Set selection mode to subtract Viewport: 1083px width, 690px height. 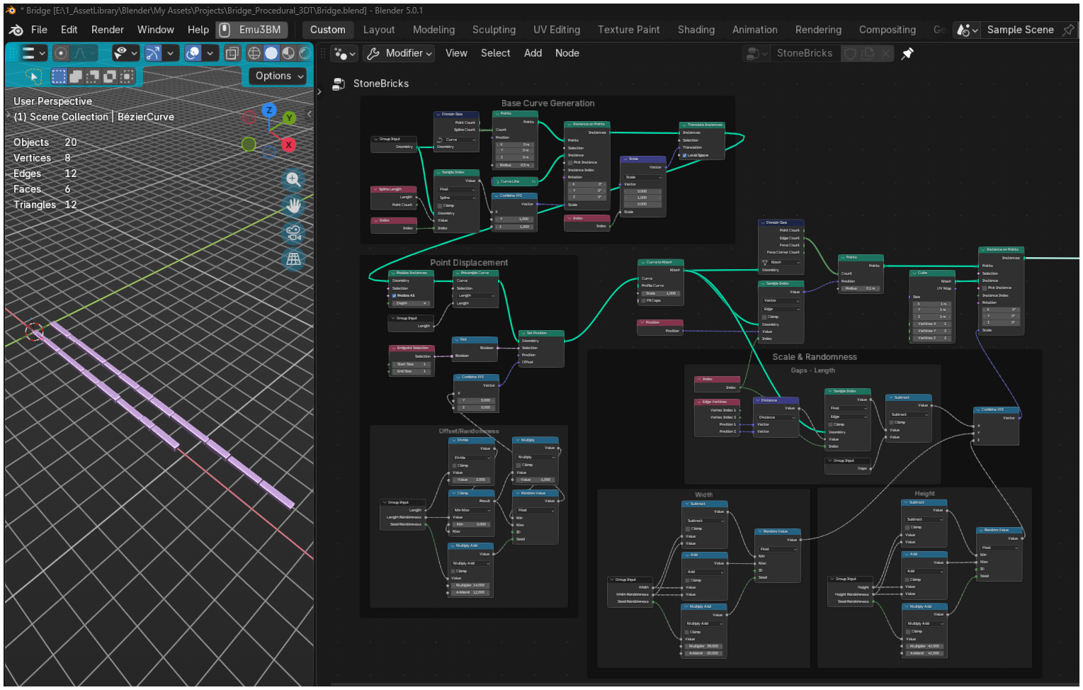[93, 76]
